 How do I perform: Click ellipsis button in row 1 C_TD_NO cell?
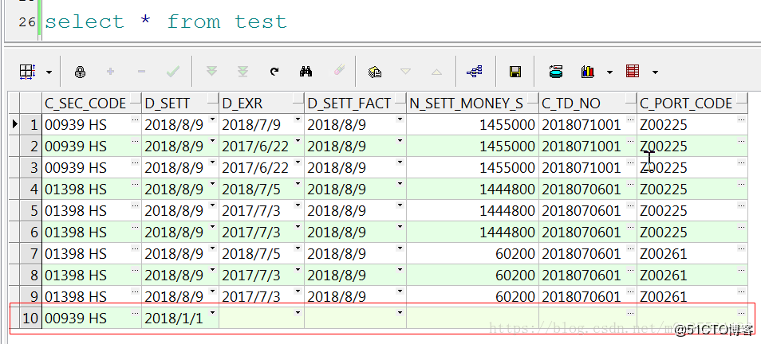tap(630, 119)
